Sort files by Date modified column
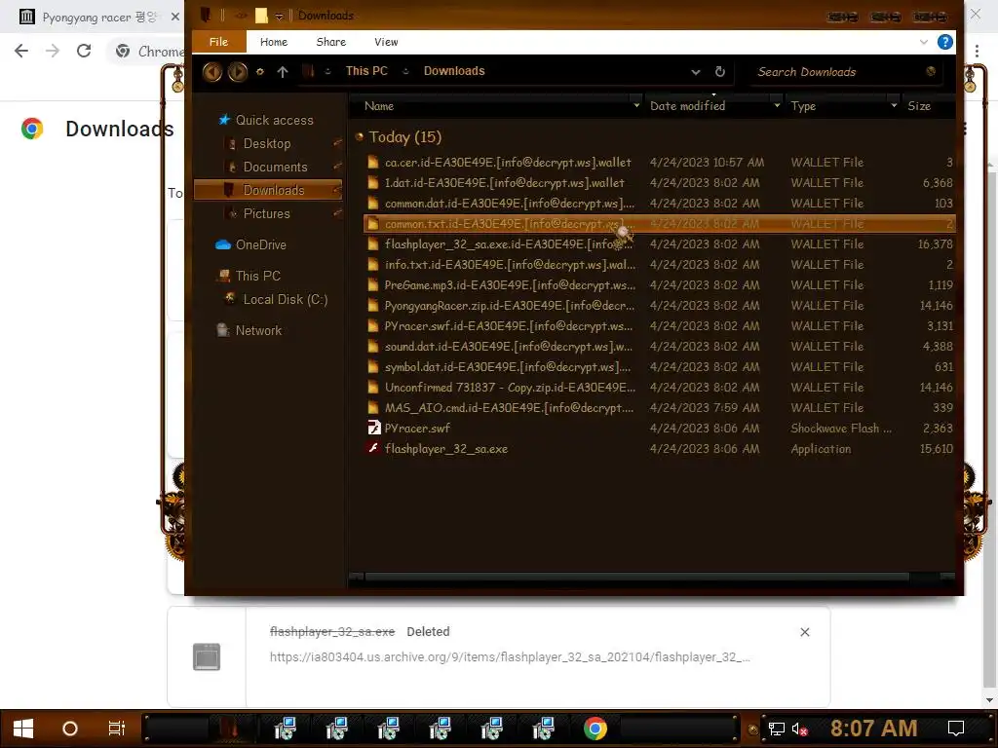 [x=687, y=106]
